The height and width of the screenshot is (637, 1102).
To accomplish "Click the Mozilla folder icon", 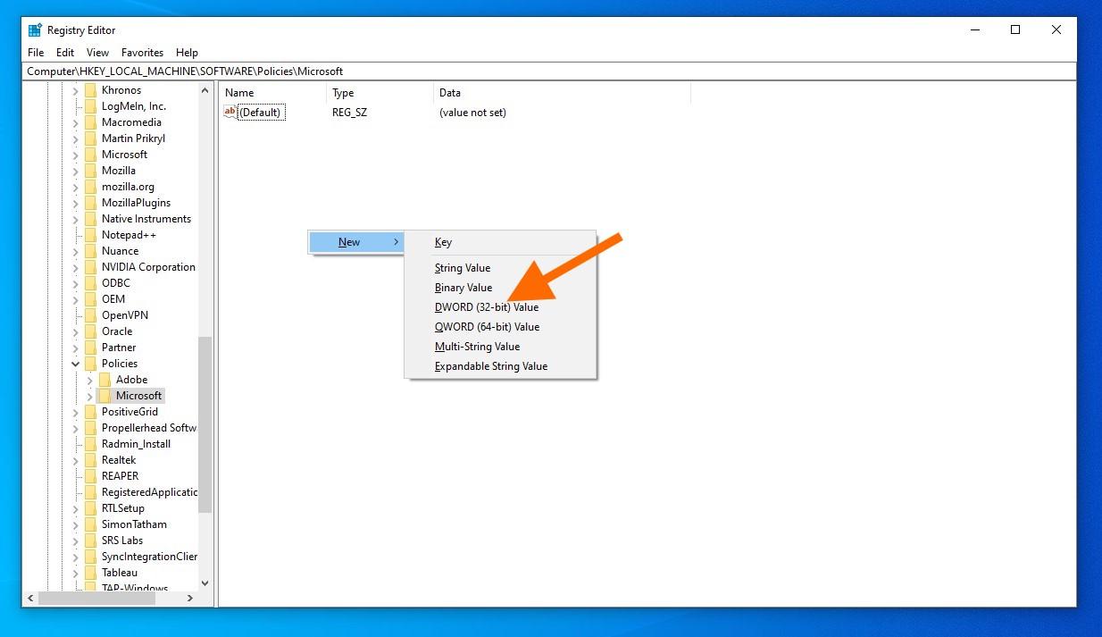I will tap(90, 171).
